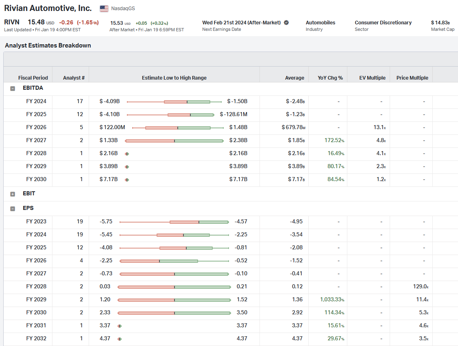Click the EPS FY 2032 single-estimate marker
Screen dimensions: 458x346
tap(120, 339)
